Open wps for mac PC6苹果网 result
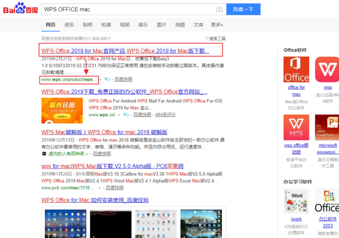This screenshot has width=339, height=238. [x=112, y=166]
